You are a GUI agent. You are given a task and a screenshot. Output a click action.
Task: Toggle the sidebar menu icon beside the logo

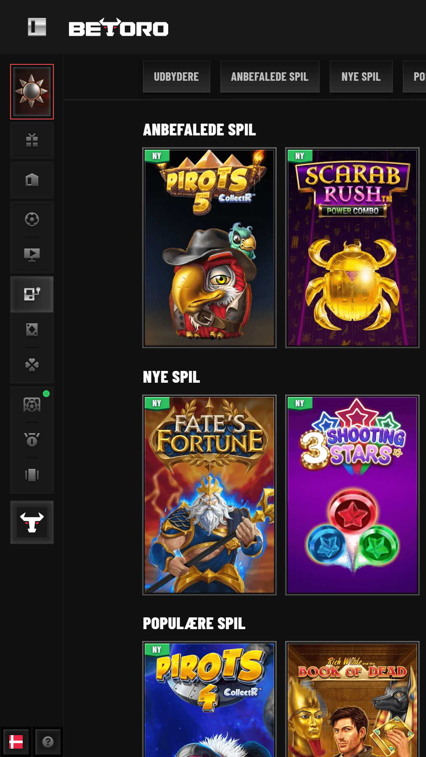pyautogui.click(x=37, y=27)
